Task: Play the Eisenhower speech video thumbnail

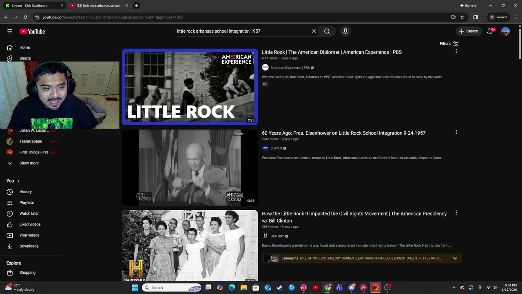Action: (190, 167)
